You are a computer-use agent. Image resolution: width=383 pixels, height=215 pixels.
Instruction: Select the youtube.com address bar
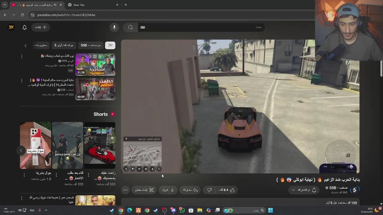point(172,15)
